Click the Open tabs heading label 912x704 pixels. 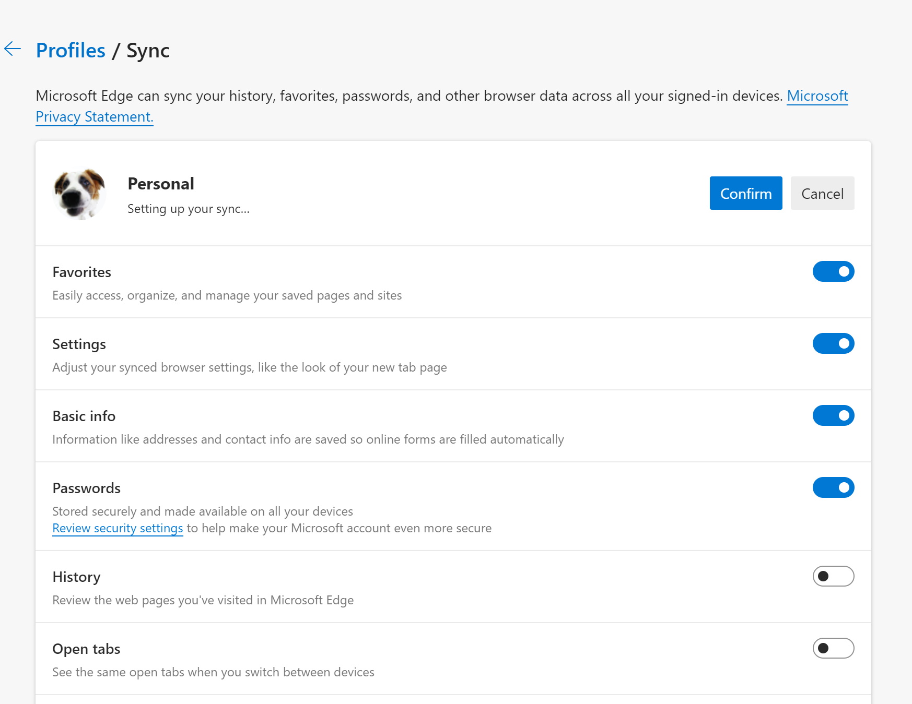pyautogui.click(x=86, y=649)
